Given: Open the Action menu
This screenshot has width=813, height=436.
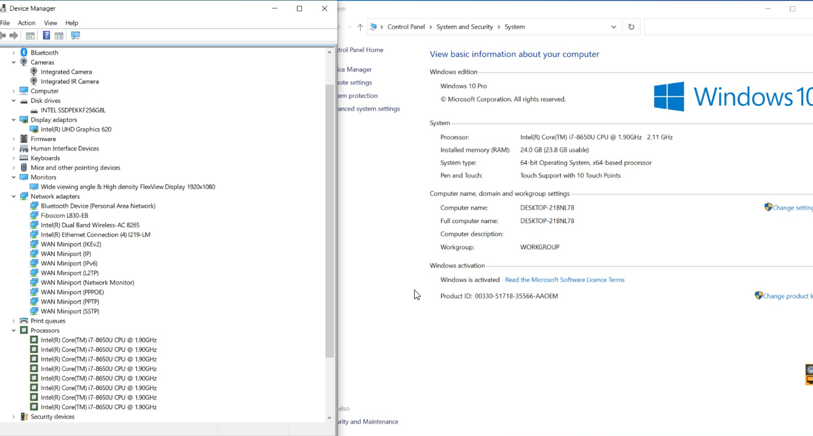Looking at the screenshot, I should [x=26, y=23].
